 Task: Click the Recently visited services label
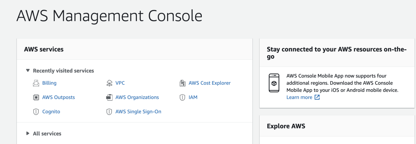[x=63, y=71]
